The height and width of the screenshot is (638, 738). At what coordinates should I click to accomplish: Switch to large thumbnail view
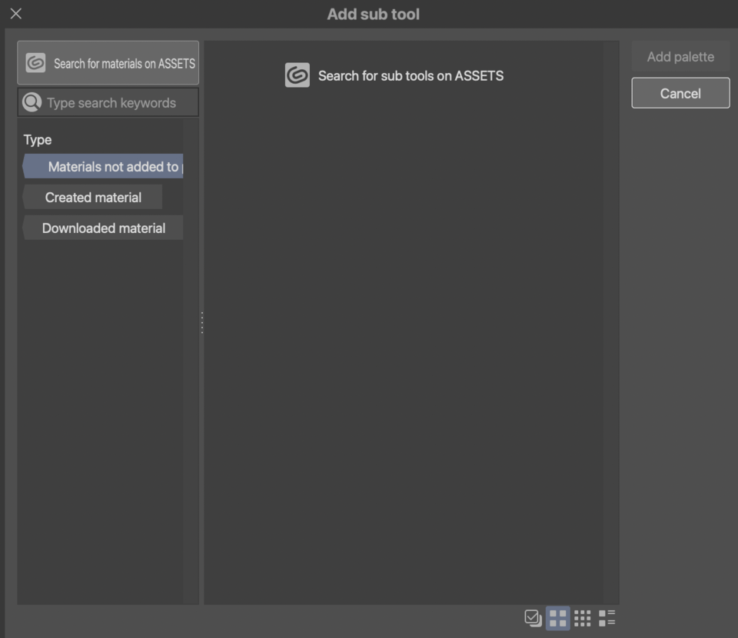[x=558, y=618]
